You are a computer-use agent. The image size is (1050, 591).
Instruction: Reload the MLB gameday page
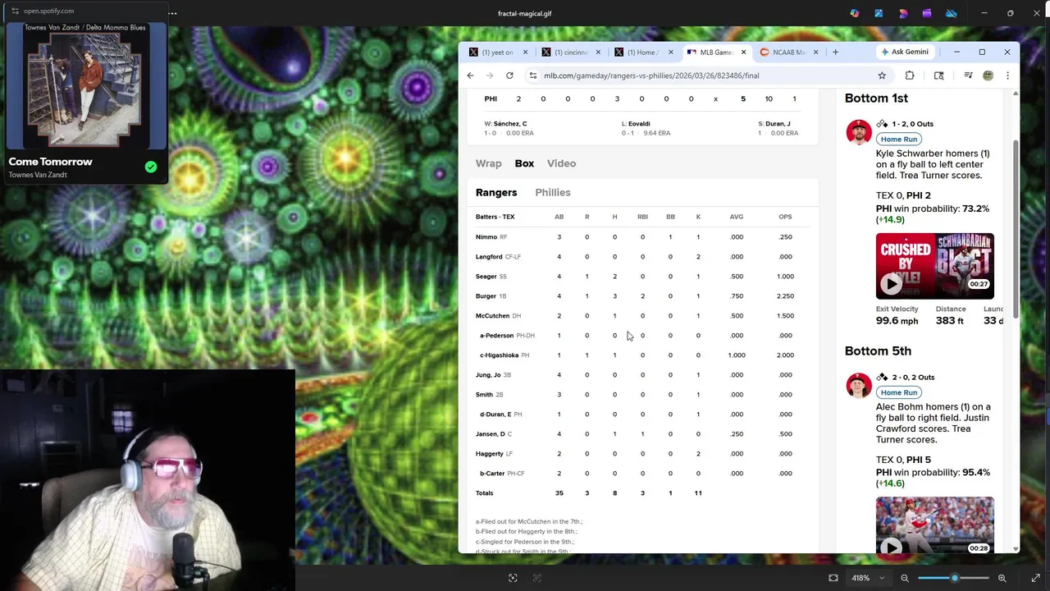tap(509, 76)
